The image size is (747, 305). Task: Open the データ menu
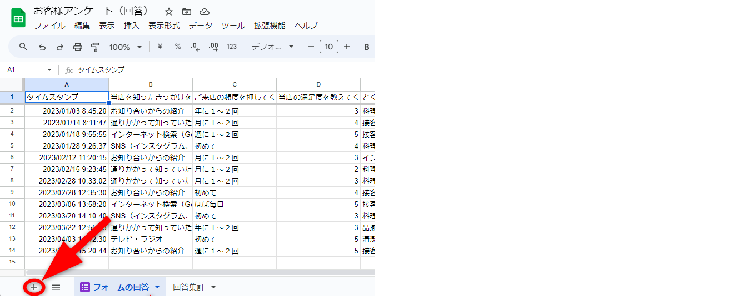tap(201, 26)
